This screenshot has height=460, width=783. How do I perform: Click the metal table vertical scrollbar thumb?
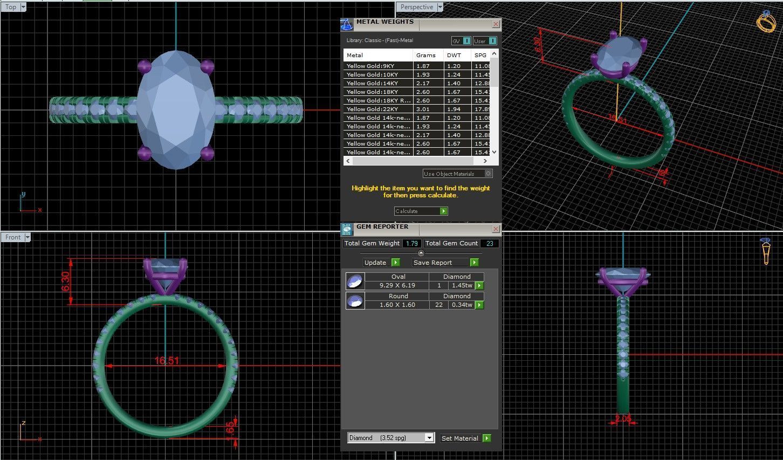[x=494, y=73]
